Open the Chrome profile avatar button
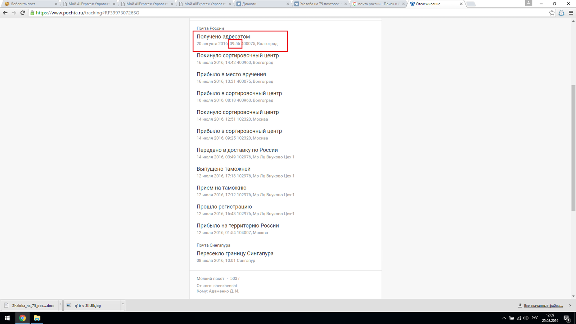This screenshot has width=576, height=324. tap(528, 3)
